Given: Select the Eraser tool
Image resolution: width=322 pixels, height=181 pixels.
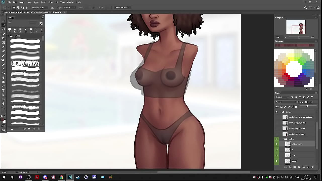Looking at the screenshot, I should coord(3,69).
